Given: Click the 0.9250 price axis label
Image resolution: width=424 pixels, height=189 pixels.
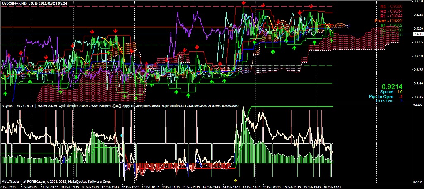Looking at the screenshot, I should pos(418,1).
